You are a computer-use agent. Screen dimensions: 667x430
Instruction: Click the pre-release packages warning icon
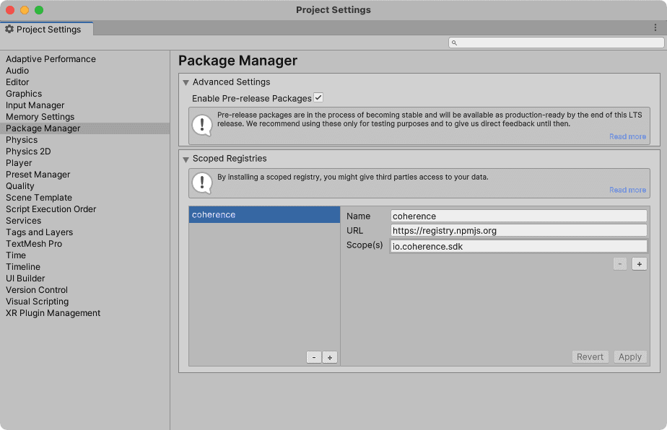[x=202, y=126]
